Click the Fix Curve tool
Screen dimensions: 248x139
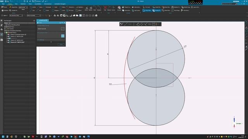pos(146,7)
